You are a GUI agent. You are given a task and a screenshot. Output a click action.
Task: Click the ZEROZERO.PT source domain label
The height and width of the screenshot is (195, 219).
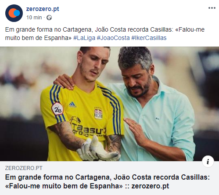tap(24, 168)
